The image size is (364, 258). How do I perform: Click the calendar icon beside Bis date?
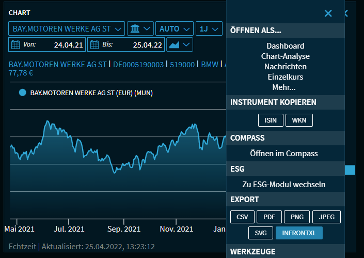(x=94, y=44)
